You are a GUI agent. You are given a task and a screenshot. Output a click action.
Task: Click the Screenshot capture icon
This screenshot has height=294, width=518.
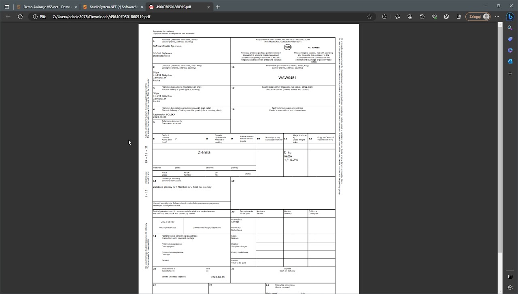click(x=446, y=17)
